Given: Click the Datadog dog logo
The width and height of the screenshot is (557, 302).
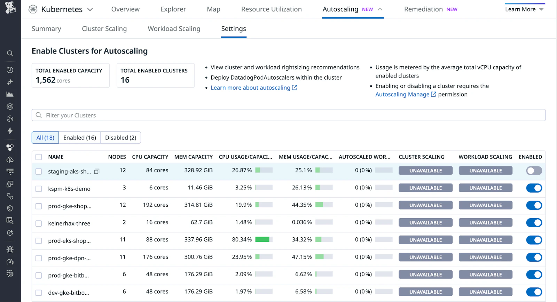Looking at the screenshot, I should point(10,8).
